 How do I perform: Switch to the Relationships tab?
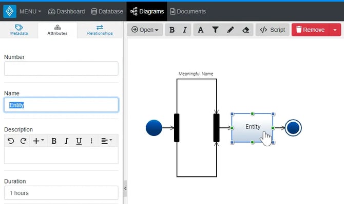coord(100,30)
